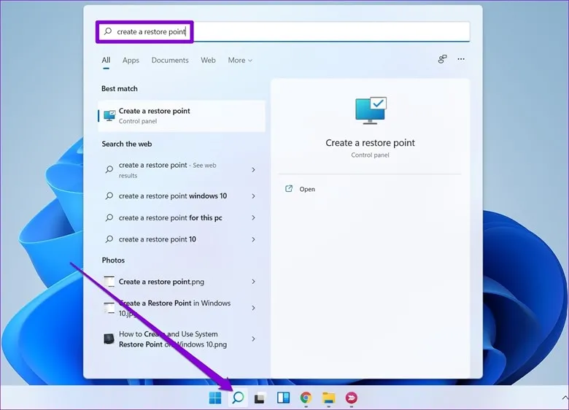569x410 pixels.
Task: Click the search feedback/account icon
Action: point(442,60)
